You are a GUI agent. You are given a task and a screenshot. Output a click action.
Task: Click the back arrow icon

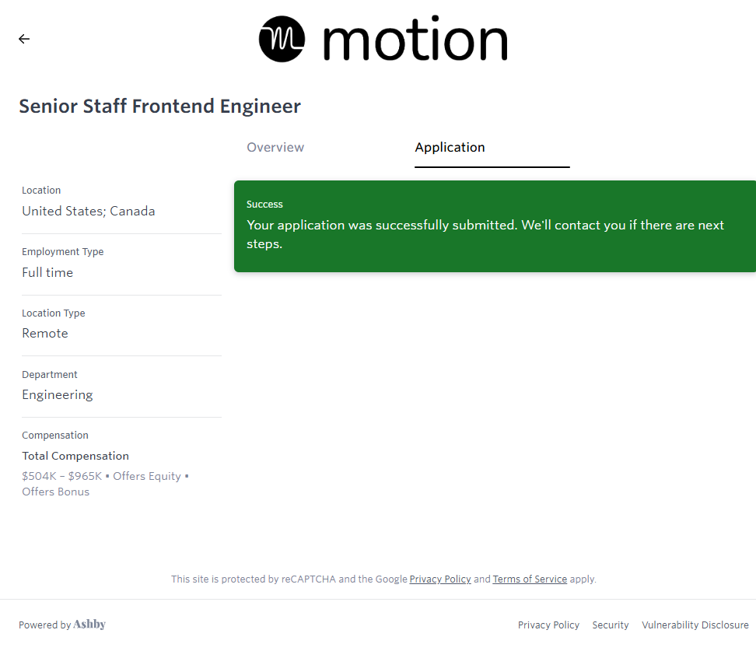[24, 39]
